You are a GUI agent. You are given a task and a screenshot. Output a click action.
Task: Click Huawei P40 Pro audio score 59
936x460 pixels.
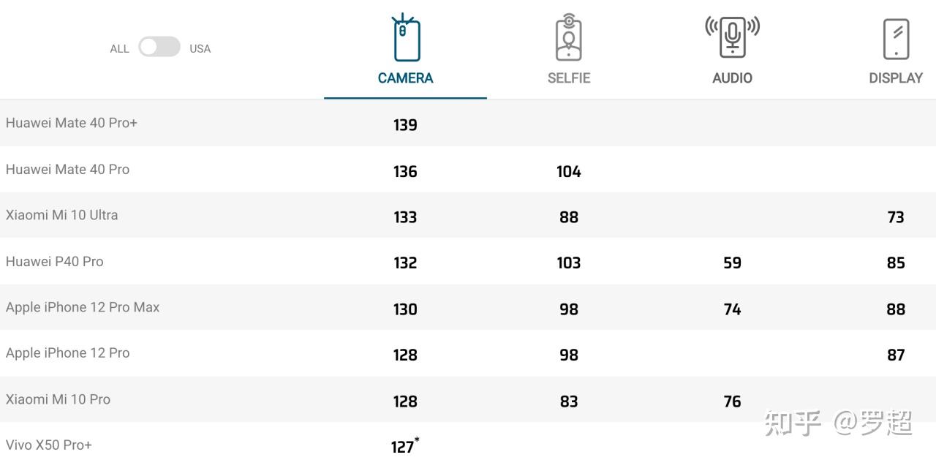(732, 263)
